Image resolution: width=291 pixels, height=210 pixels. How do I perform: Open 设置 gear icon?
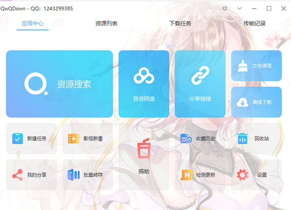[242, 175]
